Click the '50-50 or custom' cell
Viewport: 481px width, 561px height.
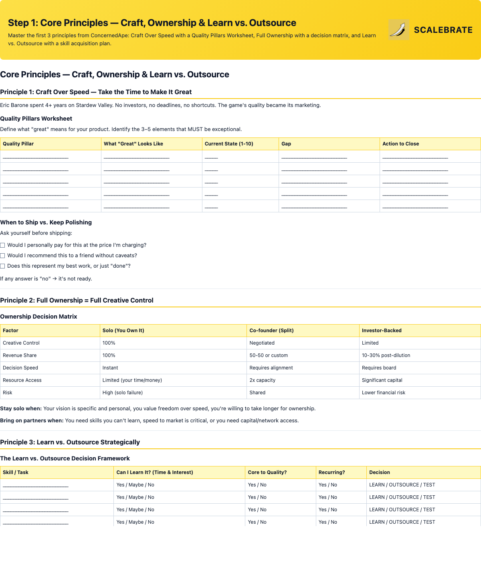click(x=303, y=355)
